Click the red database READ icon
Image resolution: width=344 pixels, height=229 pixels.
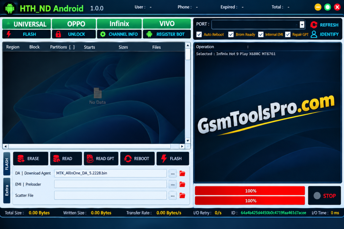[56, 159]
